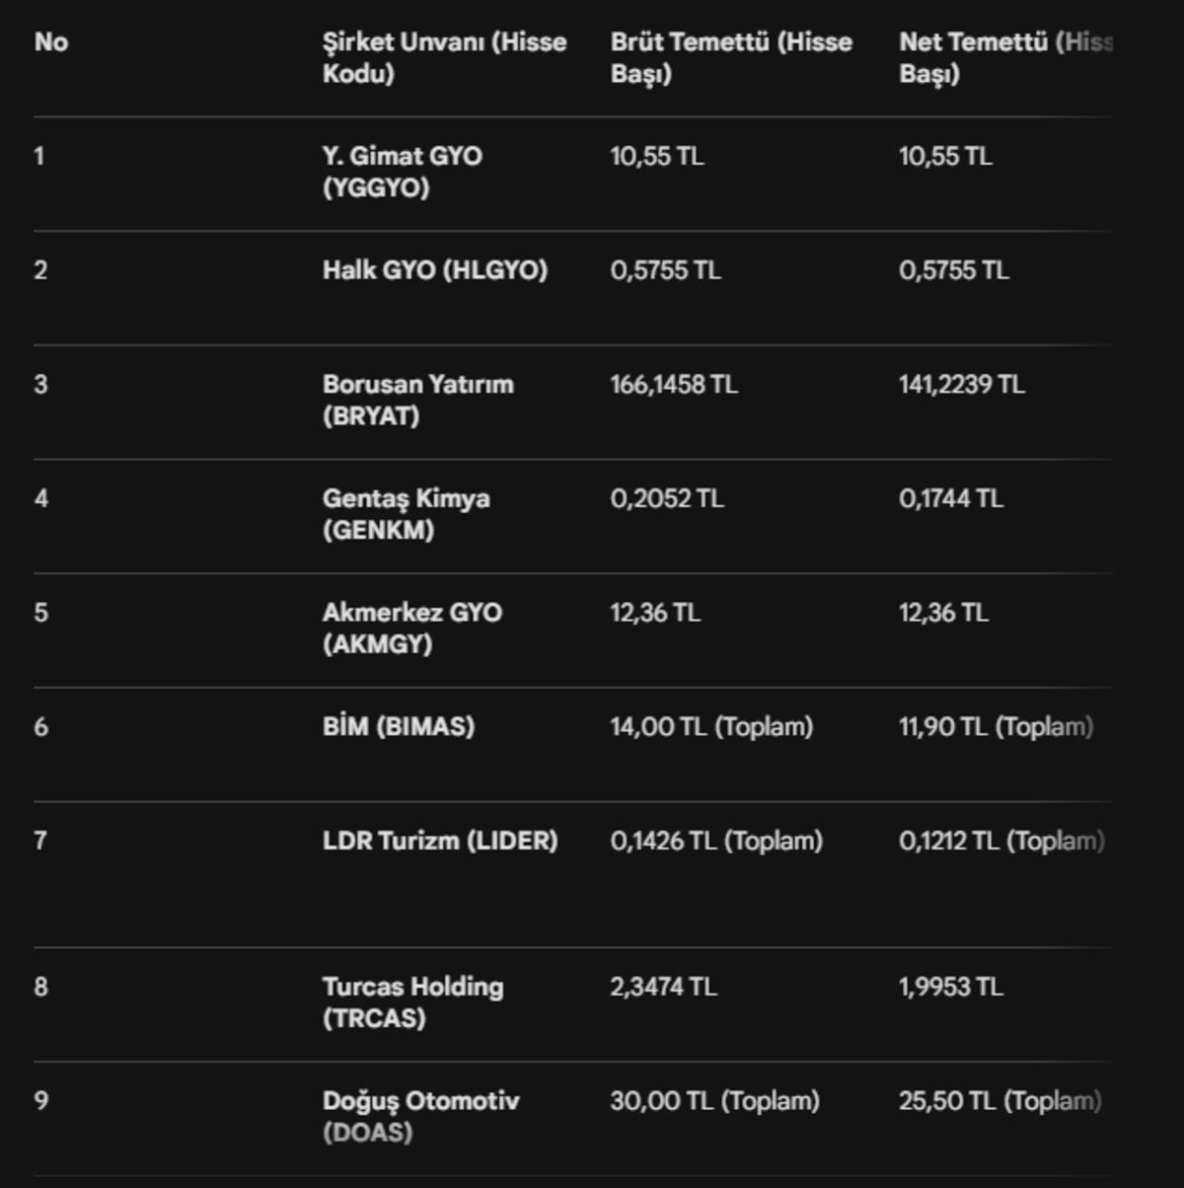Click the 14,00 TL (Toplam) gross value
The image size is (1184, 1188).
(x=711, y=727)
